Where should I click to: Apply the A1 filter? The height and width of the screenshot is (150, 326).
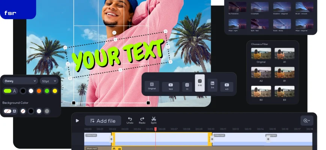pos(284,54)
